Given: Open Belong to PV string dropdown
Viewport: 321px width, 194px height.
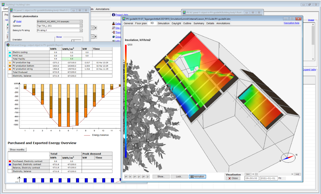Looking at the screenshot, I should [x=81, y=30].
